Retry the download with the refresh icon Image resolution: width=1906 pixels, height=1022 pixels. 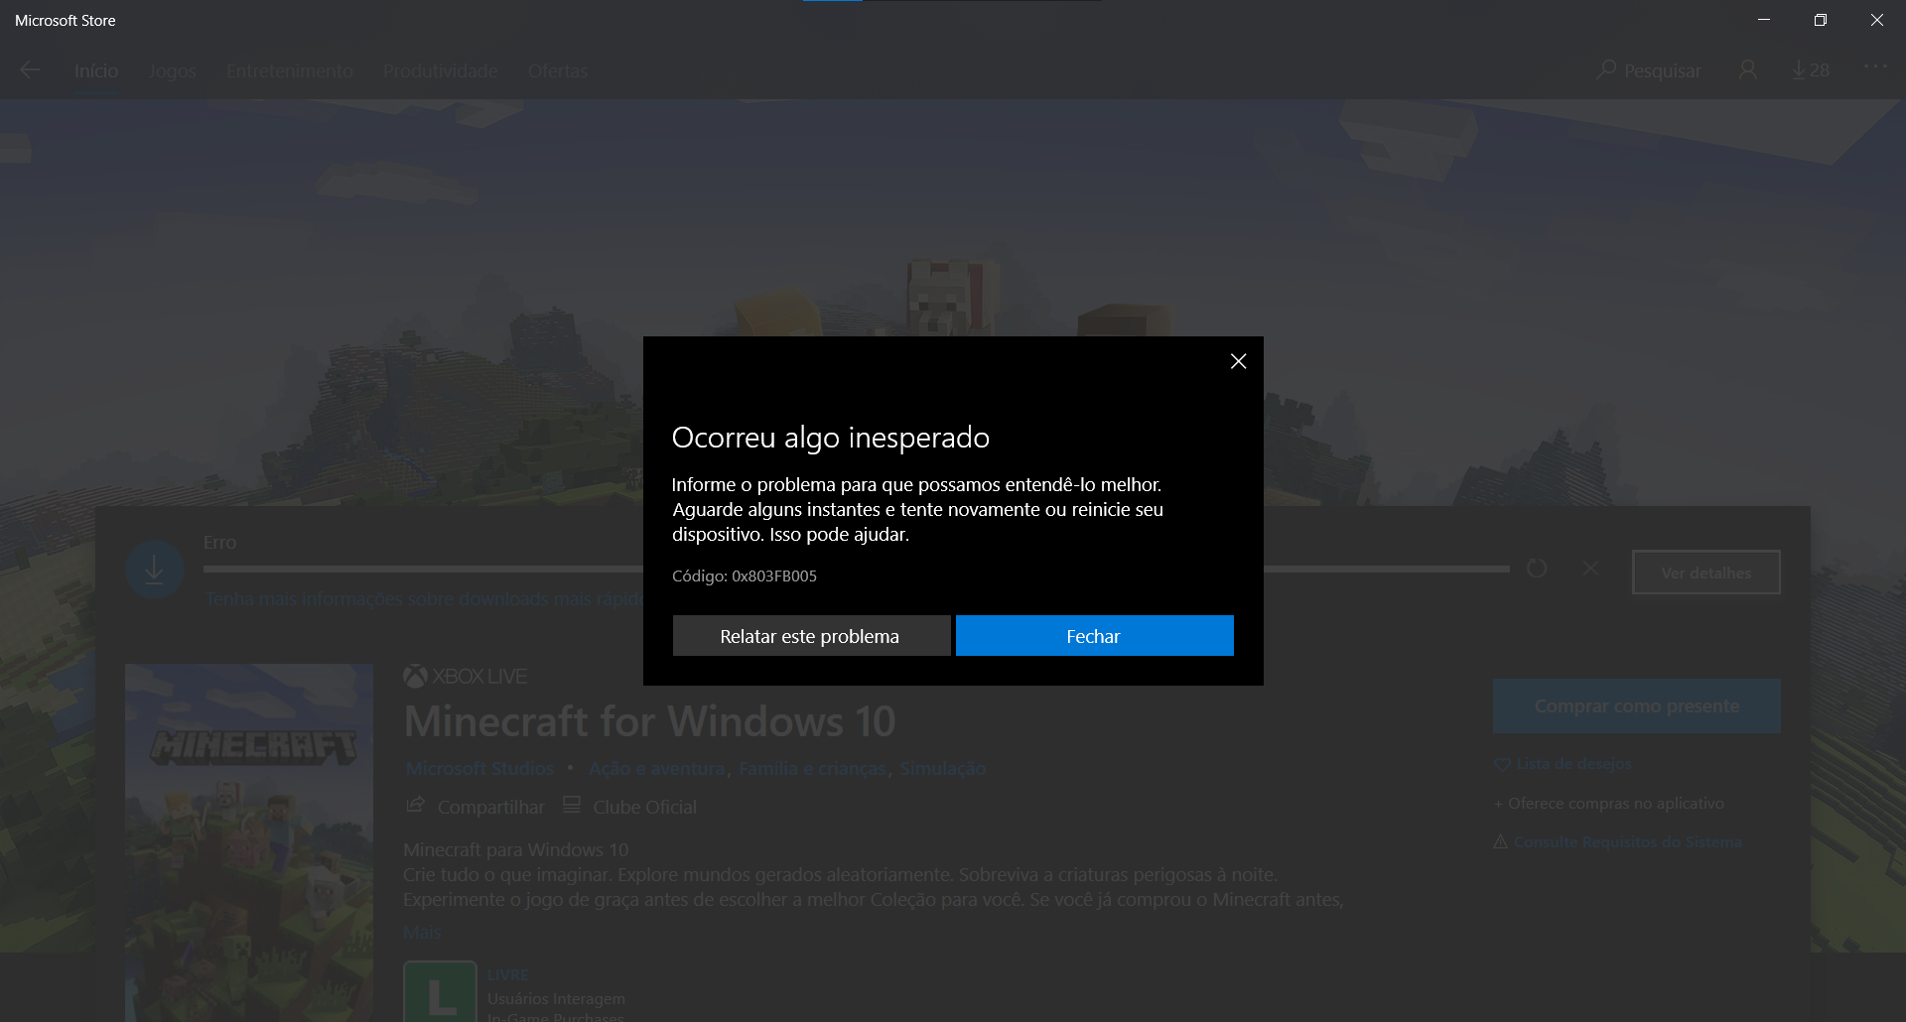pos(1537,569)
